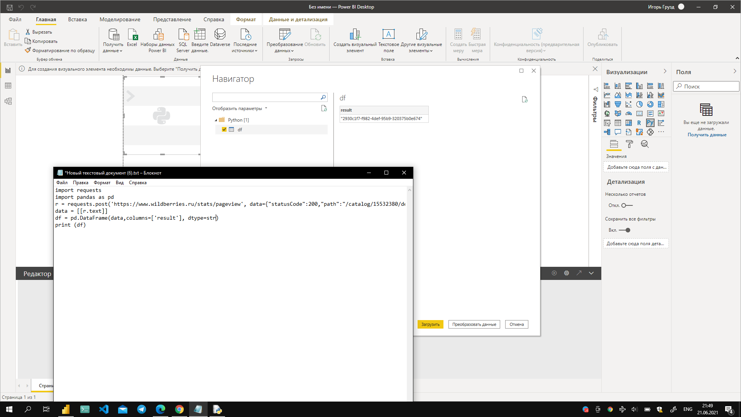Toggle the Cross-report switch (Откл.)
Screen dimensions: 741x417
[x=627, y=205]
